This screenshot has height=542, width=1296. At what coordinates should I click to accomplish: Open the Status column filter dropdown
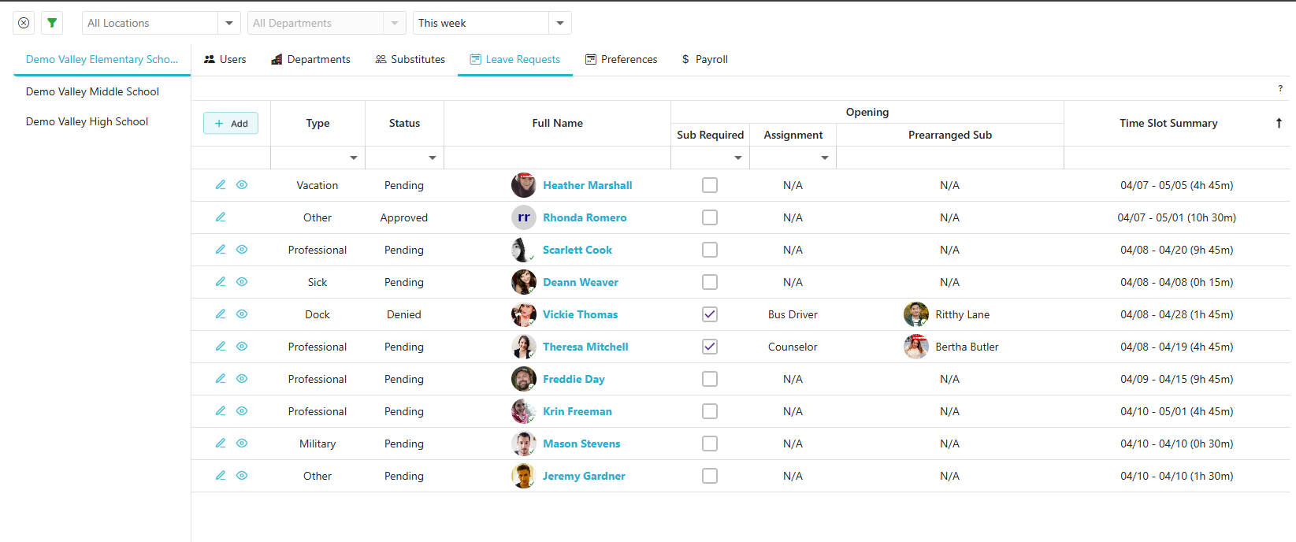432,158
